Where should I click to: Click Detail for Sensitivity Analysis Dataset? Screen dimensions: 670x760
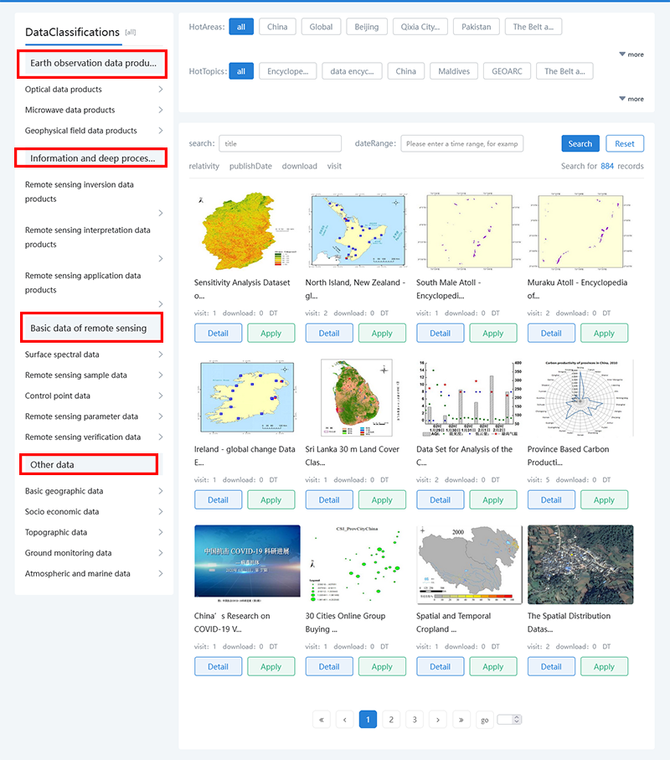point(218,333)
